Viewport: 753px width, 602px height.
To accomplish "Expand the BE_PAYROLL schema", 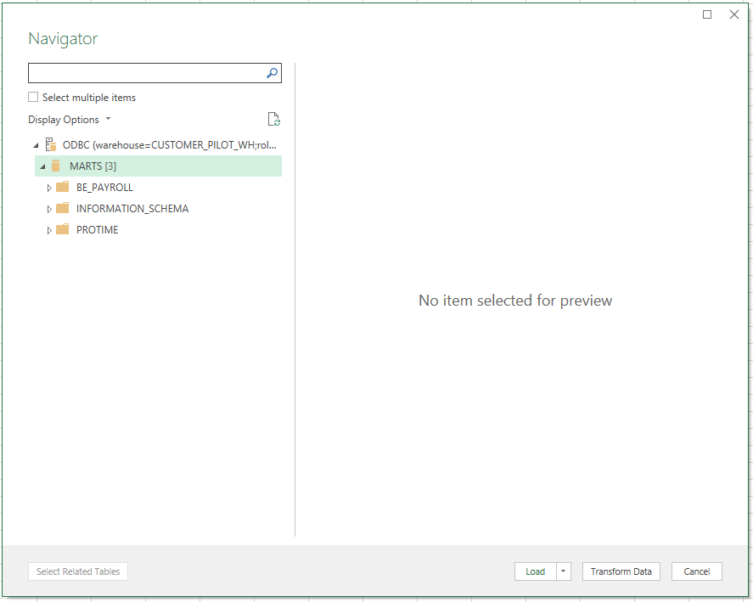I will pos(49,188).
